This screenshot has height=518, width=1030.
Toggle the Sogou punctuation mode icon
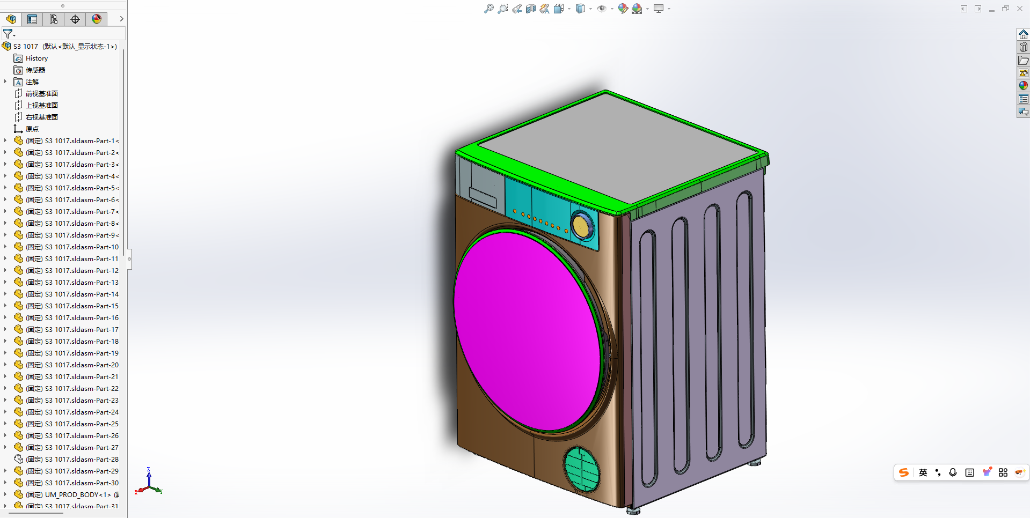tap(938, 472)
